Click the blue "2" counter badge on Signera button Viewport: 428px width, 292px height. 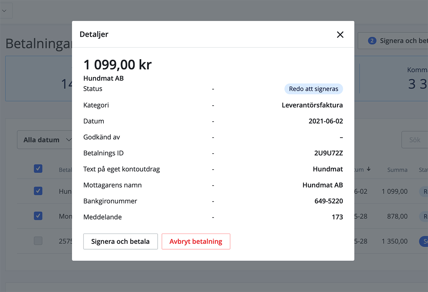click(x=372, y=40)
